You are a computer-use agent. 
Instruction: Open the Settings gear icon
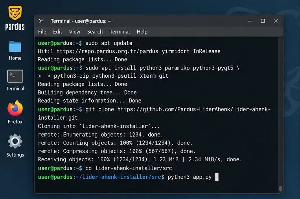point(15,141)
